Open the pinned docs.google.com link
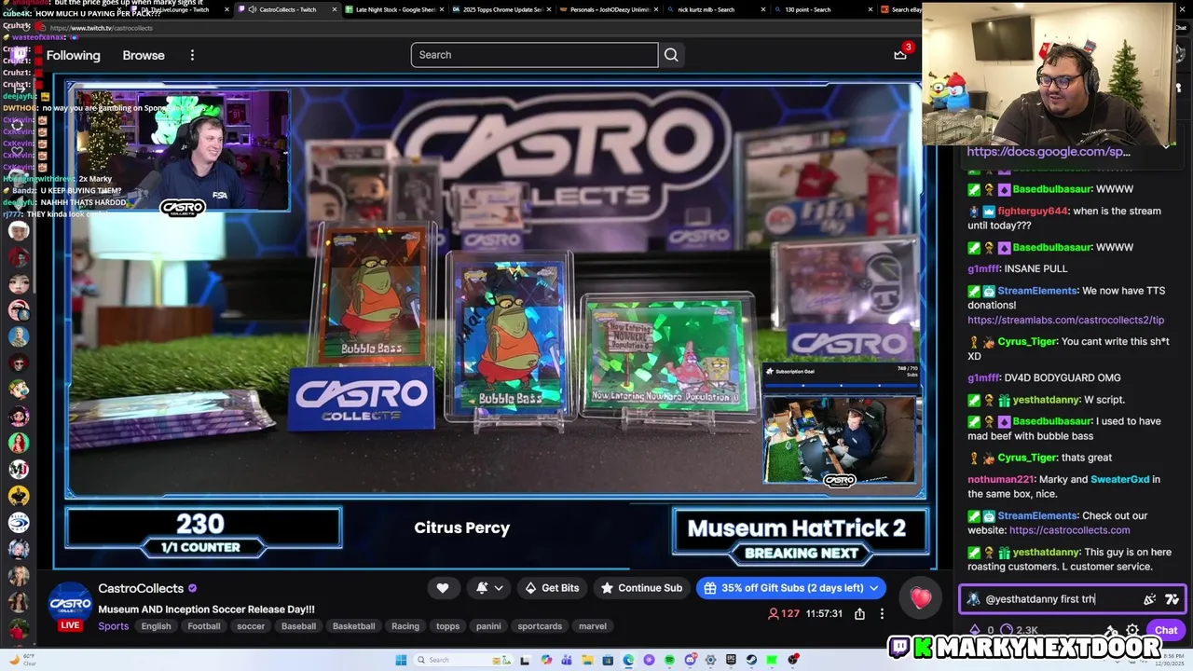 1048,151
